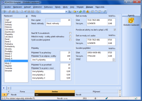Click the blue star tab below settings
Screen dimensions: 142x101
(x=4, y=88)
